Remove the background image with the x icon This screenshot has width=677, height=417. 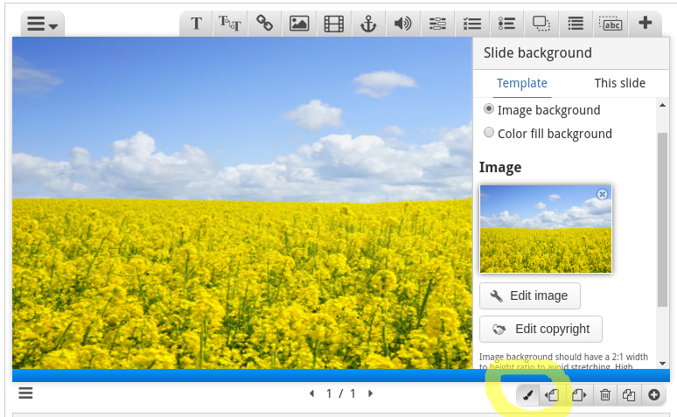coord(602,194)
